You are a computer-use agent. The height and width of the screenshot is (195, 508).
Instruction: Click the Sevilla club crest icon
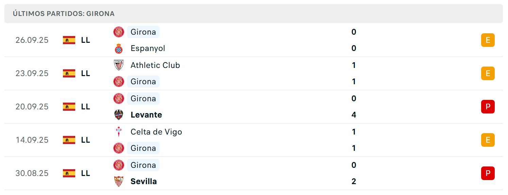[x=119, y=181]
